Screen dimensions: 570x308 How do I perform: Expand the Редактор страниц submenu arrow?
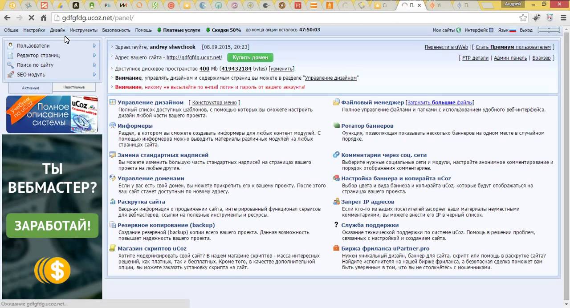(x=94, y=55)
